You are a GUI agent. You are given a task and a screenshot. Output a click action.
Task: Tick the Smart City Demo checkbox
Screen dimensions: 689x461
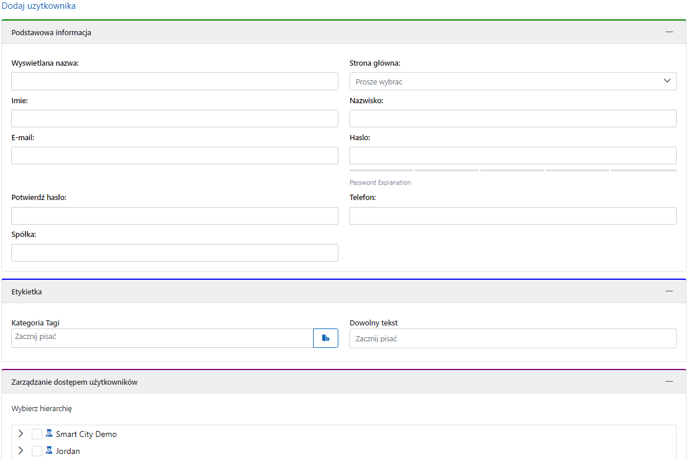(x=37, y=434)
